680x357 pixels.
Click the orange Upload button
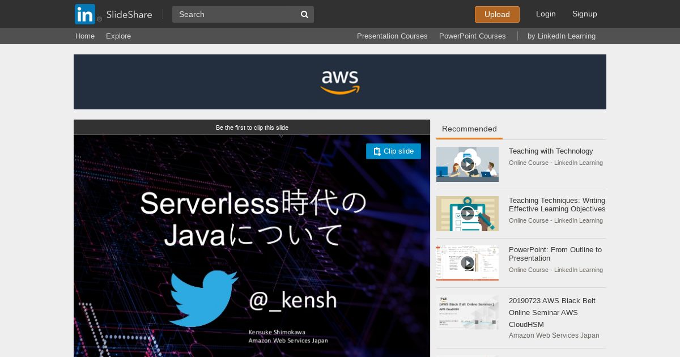pos(497,14)
